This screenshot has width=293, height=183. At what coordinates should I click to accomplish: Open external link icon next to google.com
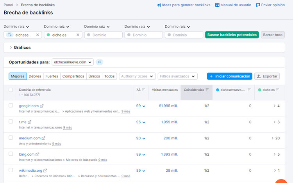click(x=41, y=106)
